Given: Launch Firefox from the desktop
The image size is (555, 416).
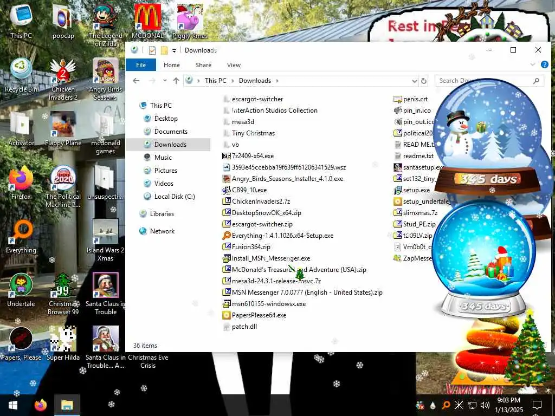Looking at the screenshot, I should (21, 183).
